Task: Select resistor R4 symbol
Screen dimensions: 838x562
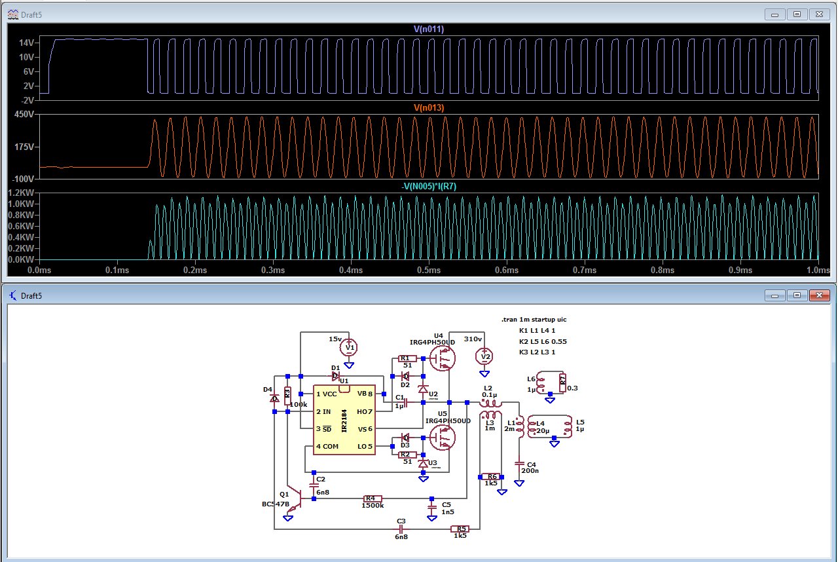Action: point(373,499)
